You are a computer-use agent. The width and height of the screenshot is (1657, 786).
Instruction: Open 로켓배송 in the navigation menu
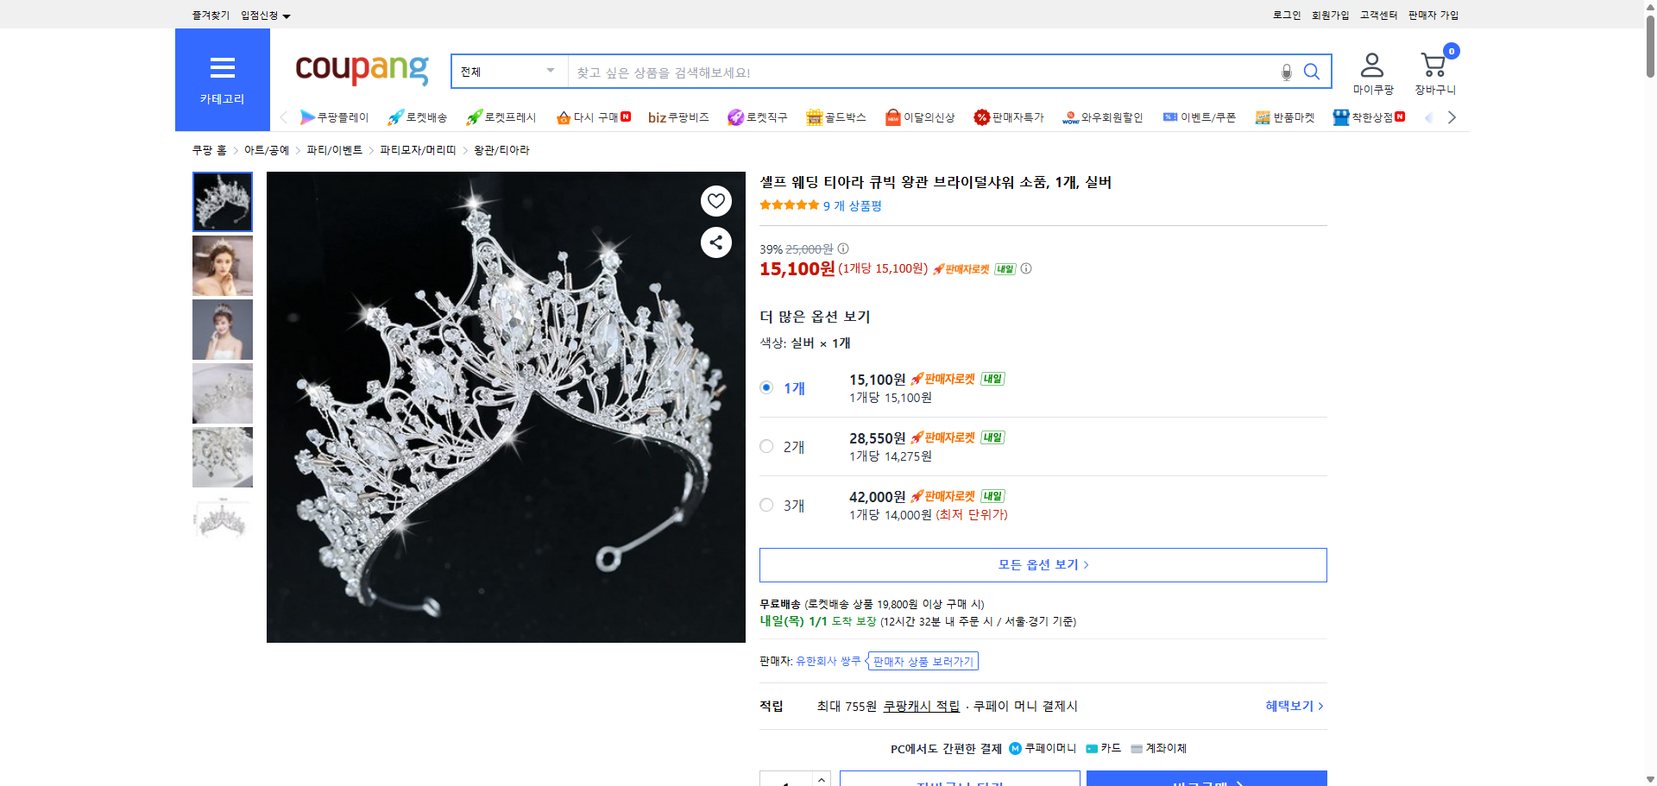click(416, 116)
